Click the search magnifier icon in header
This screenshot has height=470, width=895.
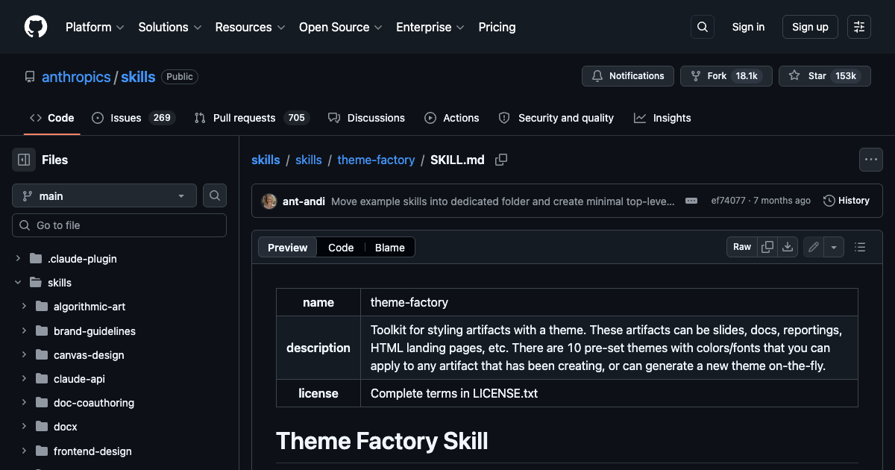tap(702, 27)
